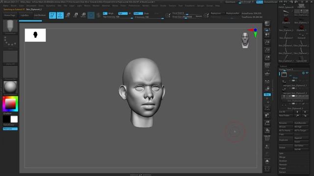Click the Scroll document icon
314x176 pixels.
267,35
